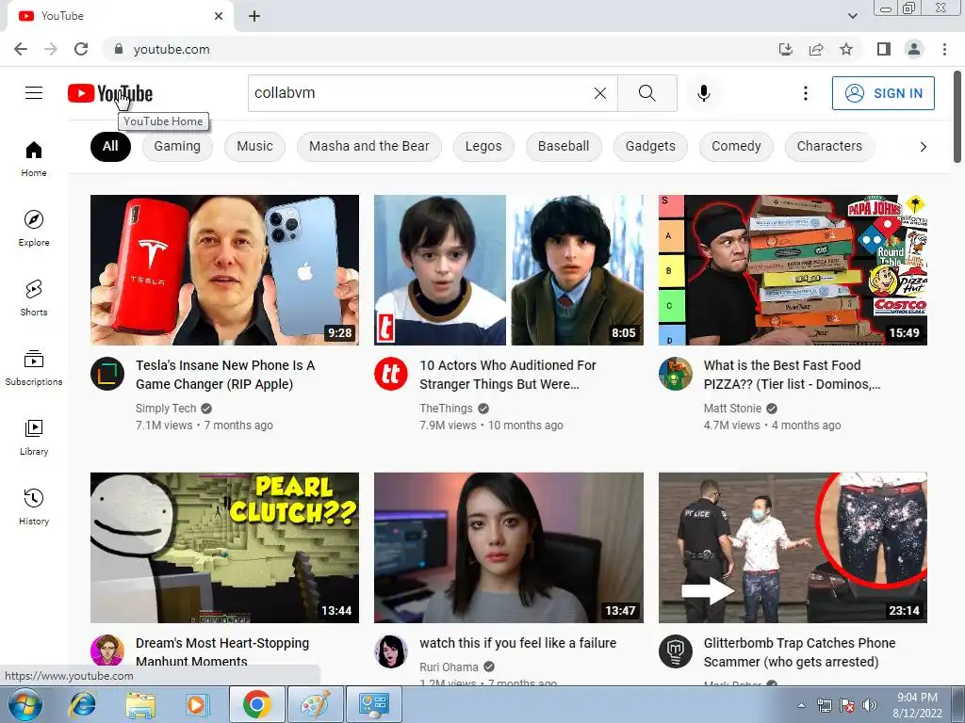The height and width of the screenshot is (723, 965).
Task: Open tab search dropdown arrow
Action: pos(852,16)
